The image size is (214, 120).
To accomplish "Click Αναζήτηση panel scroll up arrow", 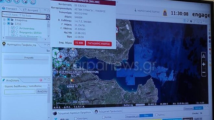I will tap(49, 85).
